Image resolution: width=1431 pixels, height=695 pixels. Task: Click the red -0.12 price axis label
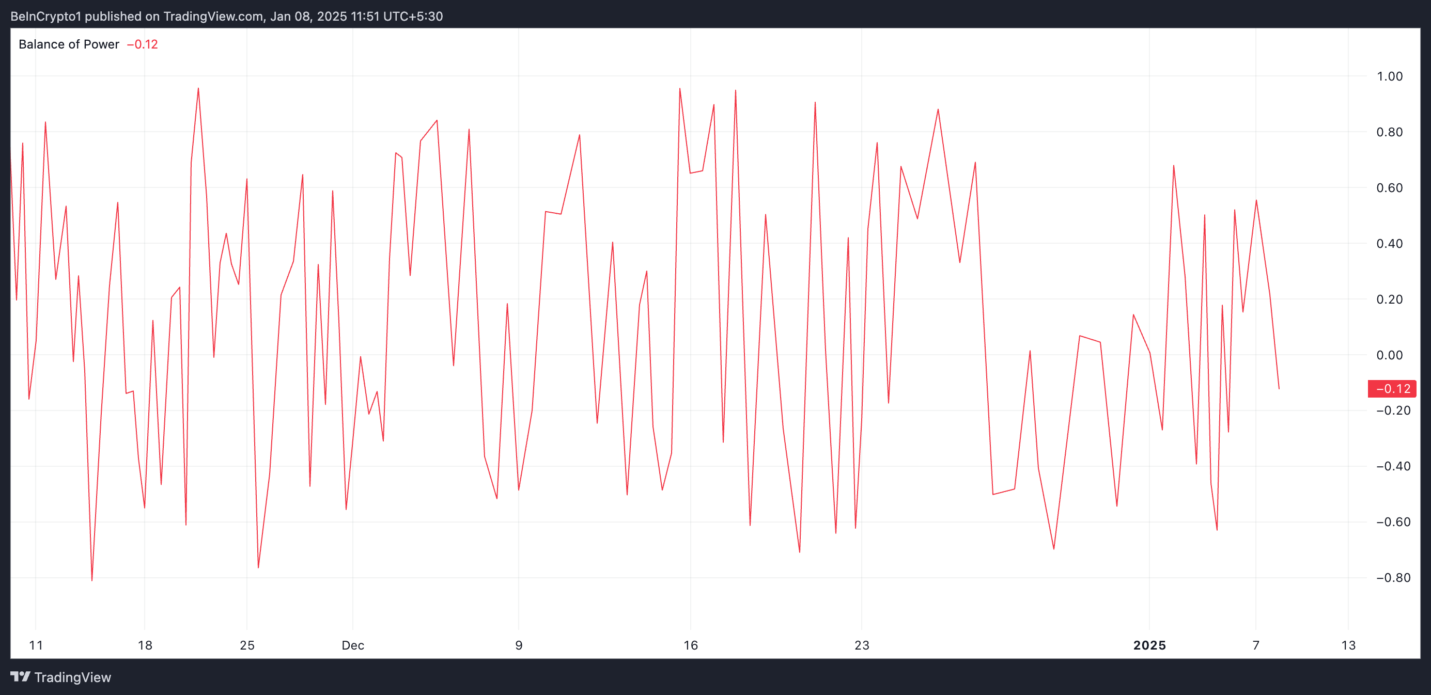(x=1392, y=389)
